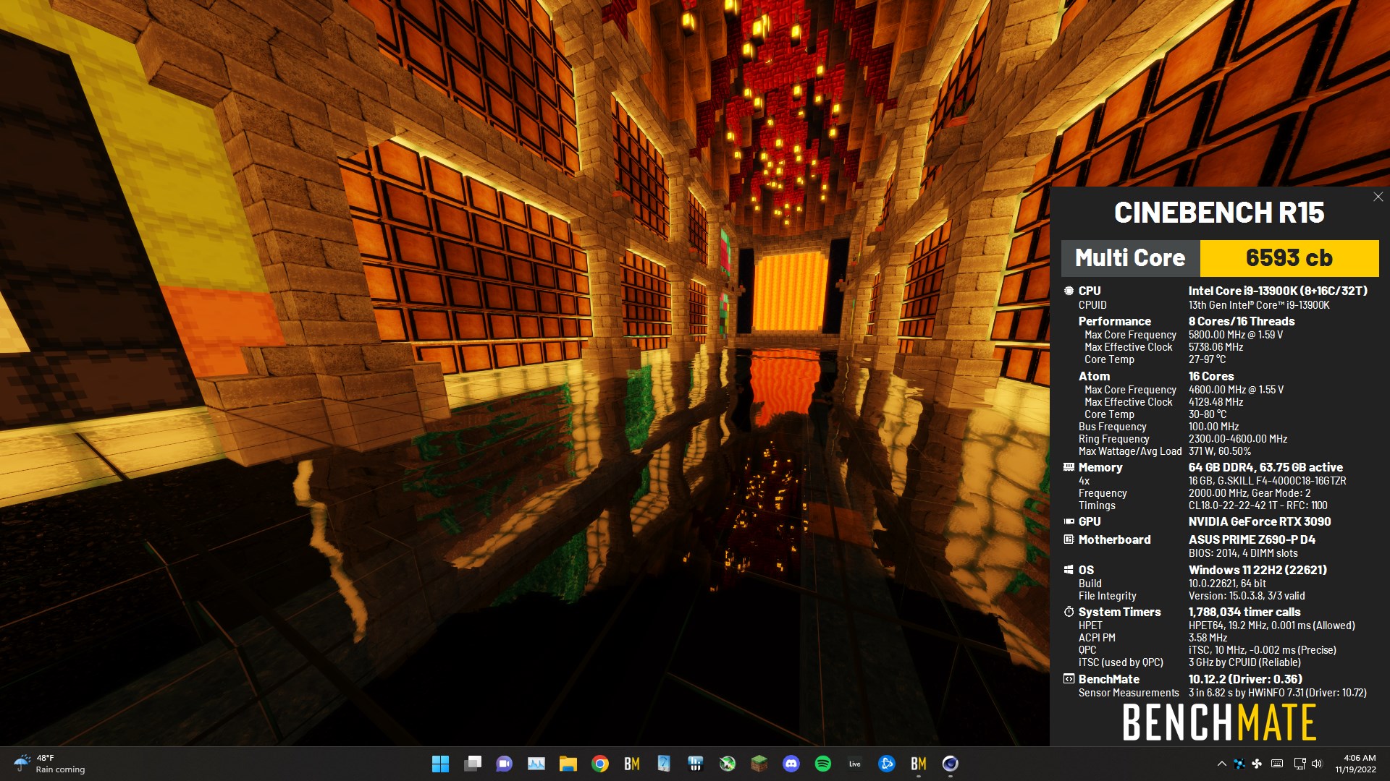
Task: Click the 27-97 °C core temp value
Action: point(1207,359)
